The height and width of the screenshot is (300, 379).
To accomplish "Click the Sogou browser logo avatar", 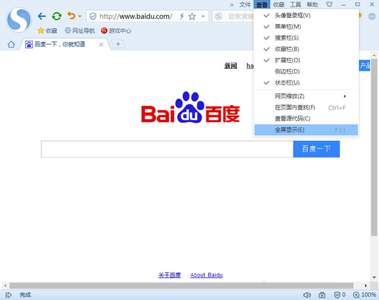I will 19,20.
